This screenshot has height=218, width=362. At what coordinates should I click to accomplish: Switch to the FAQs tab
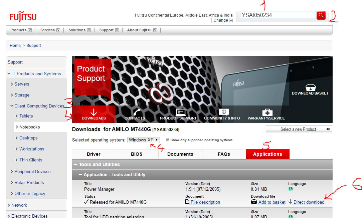pyautogui.click(x=224, y=154)
